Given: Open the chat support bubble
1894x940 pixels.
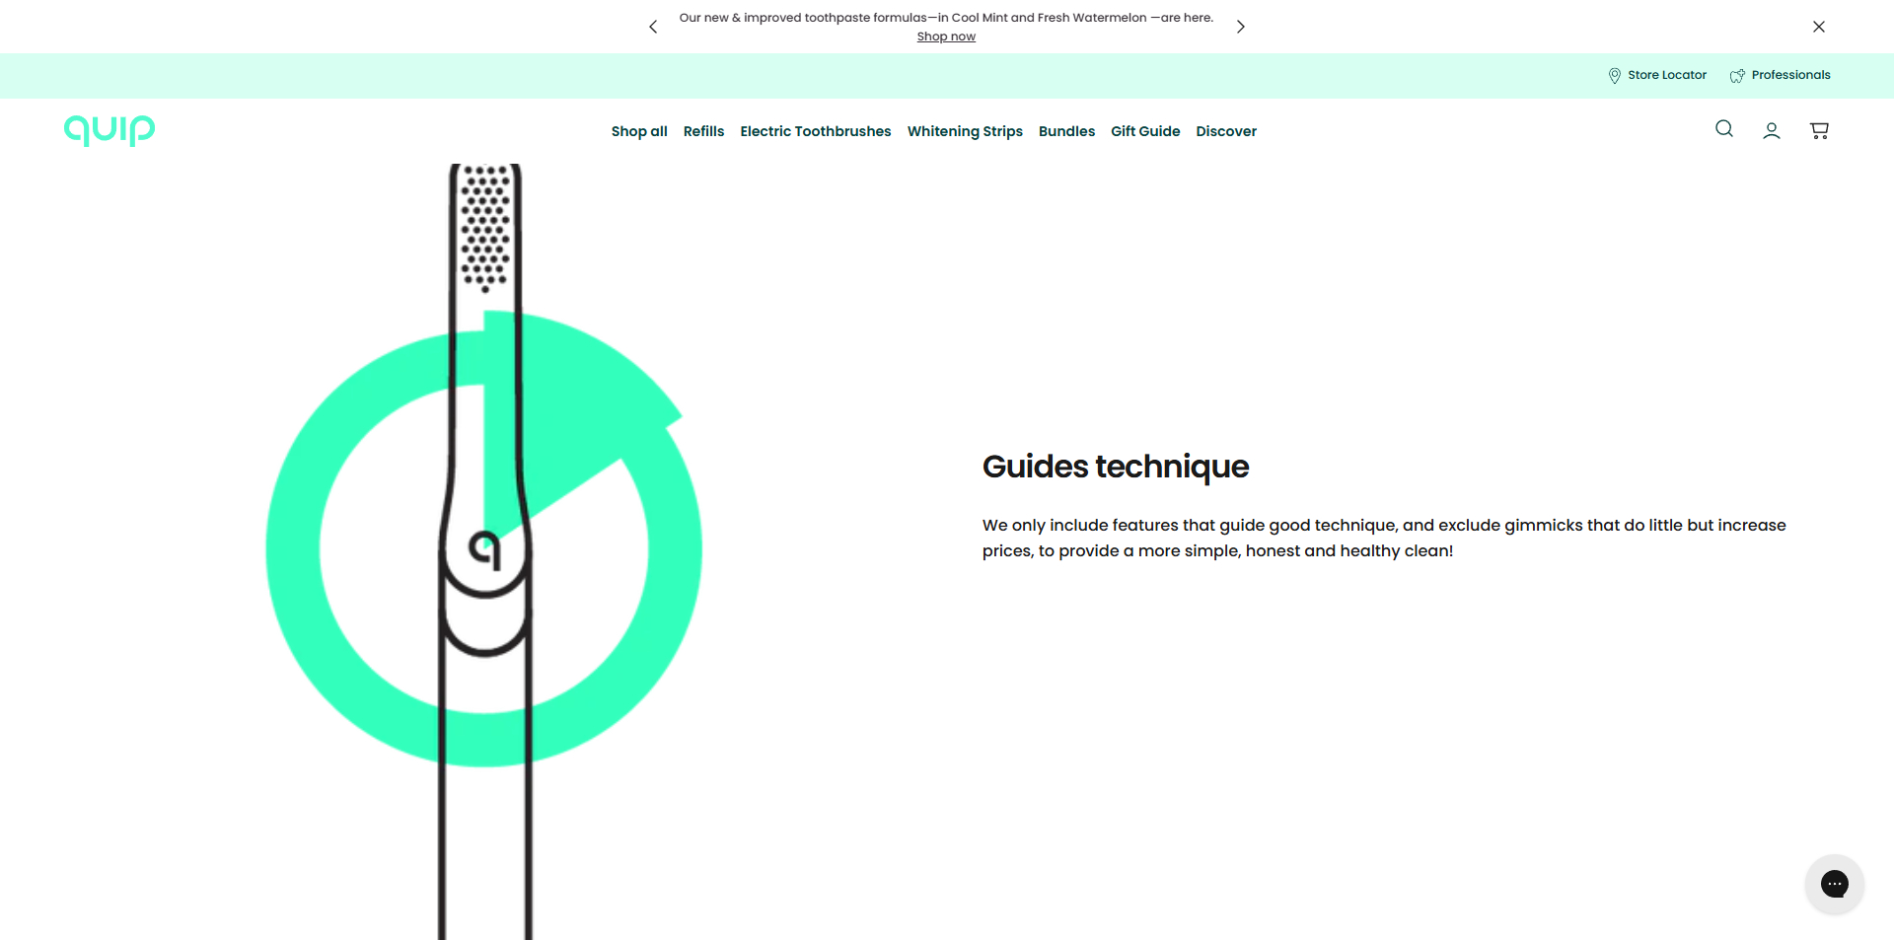Looking at the screenshot, I should click(x=1834, y=883).
